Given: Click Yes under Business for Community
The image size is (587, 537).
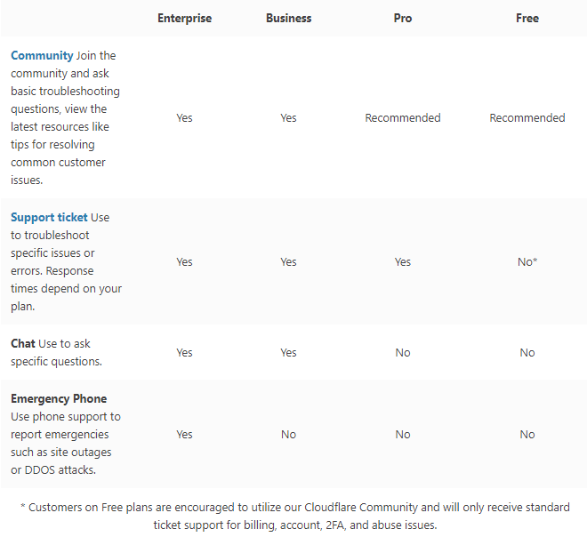Looking at the screenshot, I should tap(289, 118).
